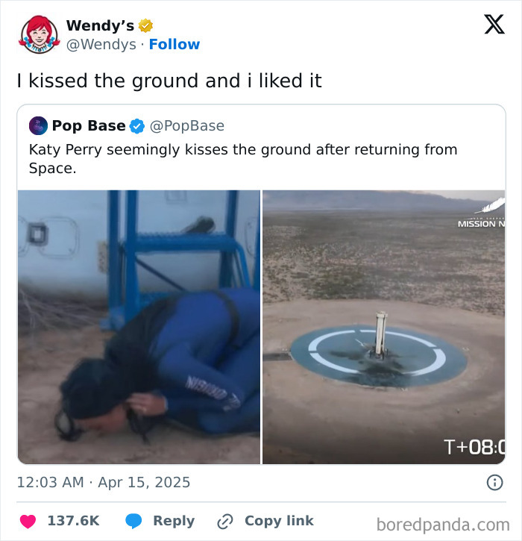Open the @Wendys handle link
This screenshot has width=522, height=541.
pos(101,45)
